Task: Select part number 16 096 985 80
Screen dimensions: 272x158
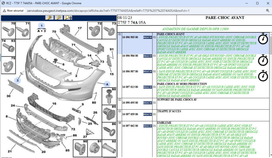Action: 130,37
